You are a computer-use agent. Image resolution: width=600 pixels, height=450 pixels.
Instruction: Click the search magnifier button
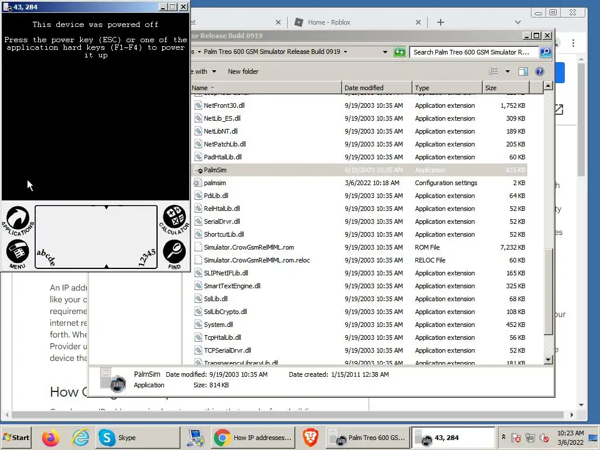(x=546, y=52)
